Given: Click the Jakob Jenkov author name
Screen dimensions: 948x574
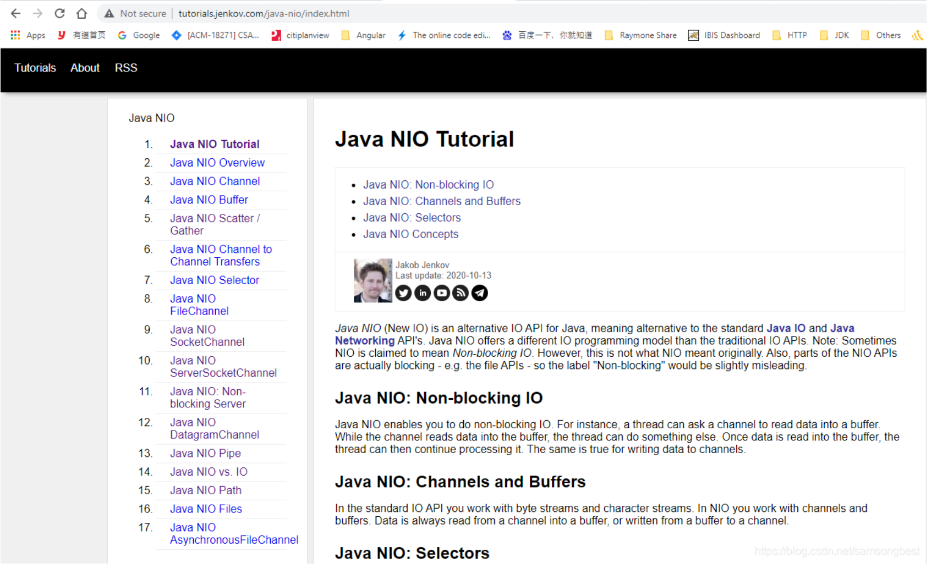Looking at the screenshot, I should [423, 265].
